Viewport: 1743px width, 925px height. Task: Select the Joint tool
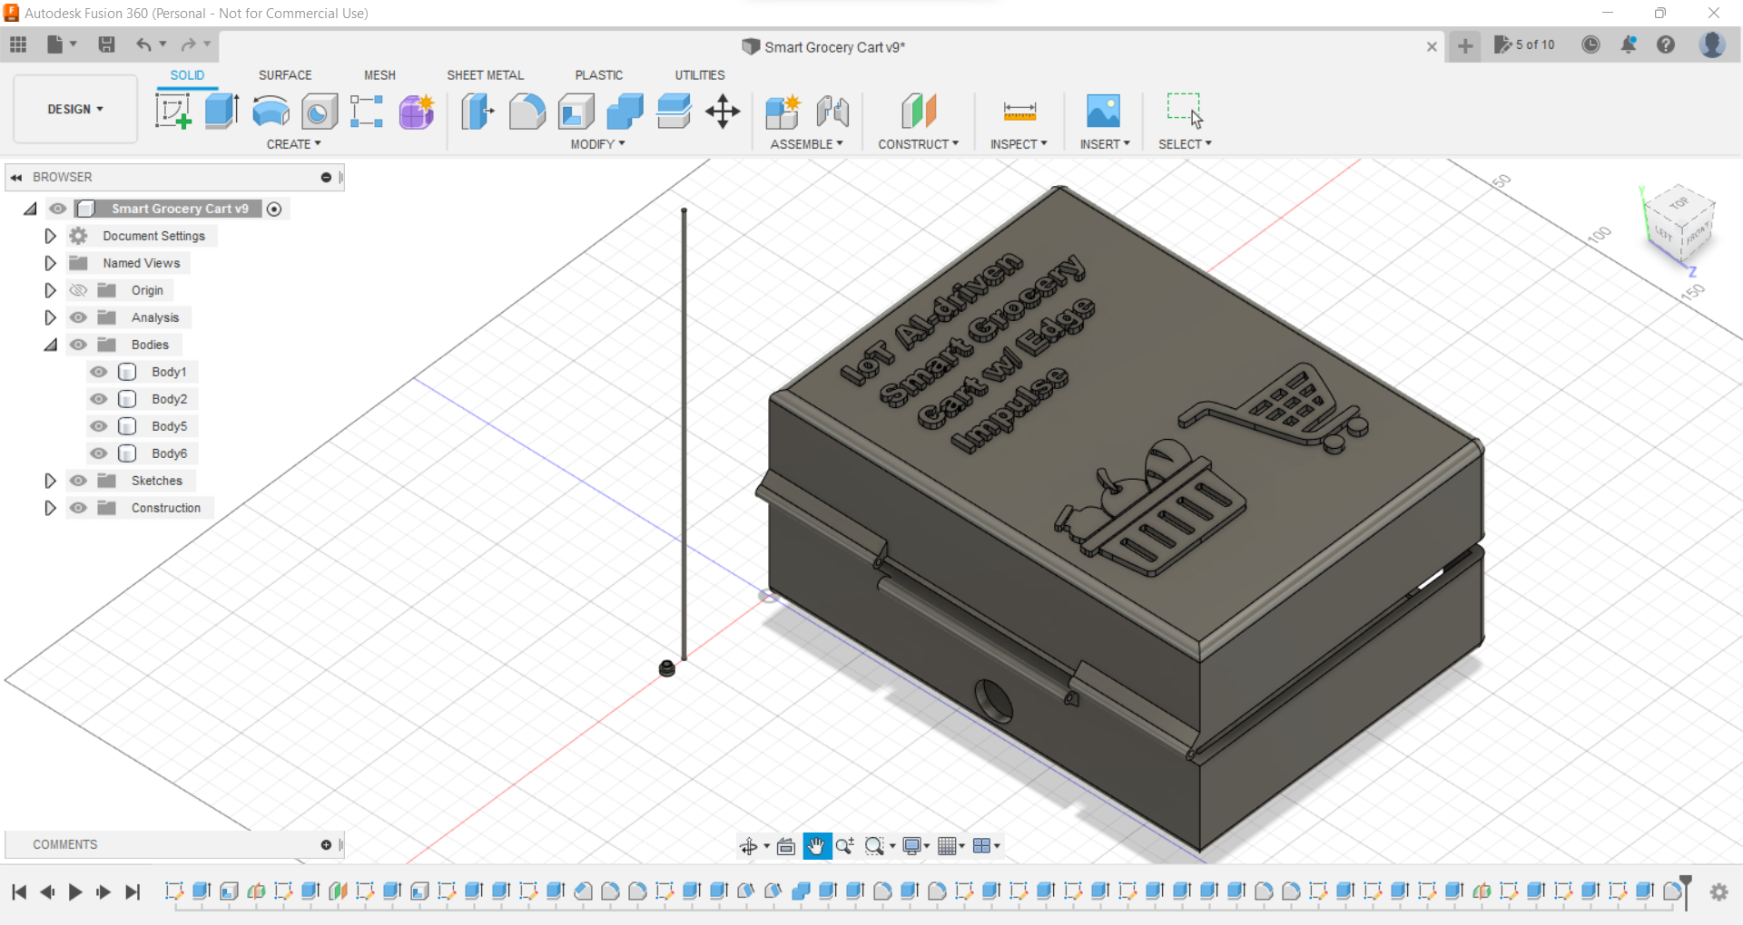coord(832,112)
